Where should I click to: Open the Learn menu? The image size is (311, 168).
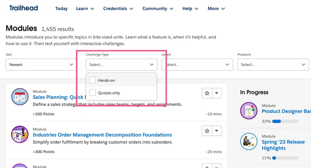coord(85,9)
